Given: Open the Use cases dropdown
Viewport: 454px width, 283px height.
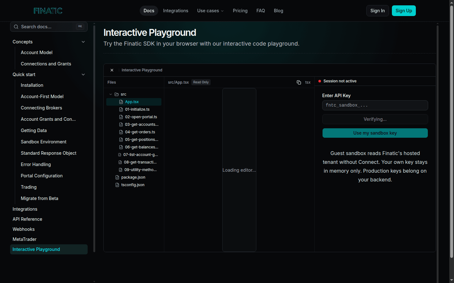Looking at the screenshot, I should [x=210, y=11].
